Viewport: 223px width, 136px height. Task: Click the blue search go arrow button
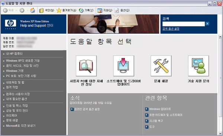[x=207, y=24]
